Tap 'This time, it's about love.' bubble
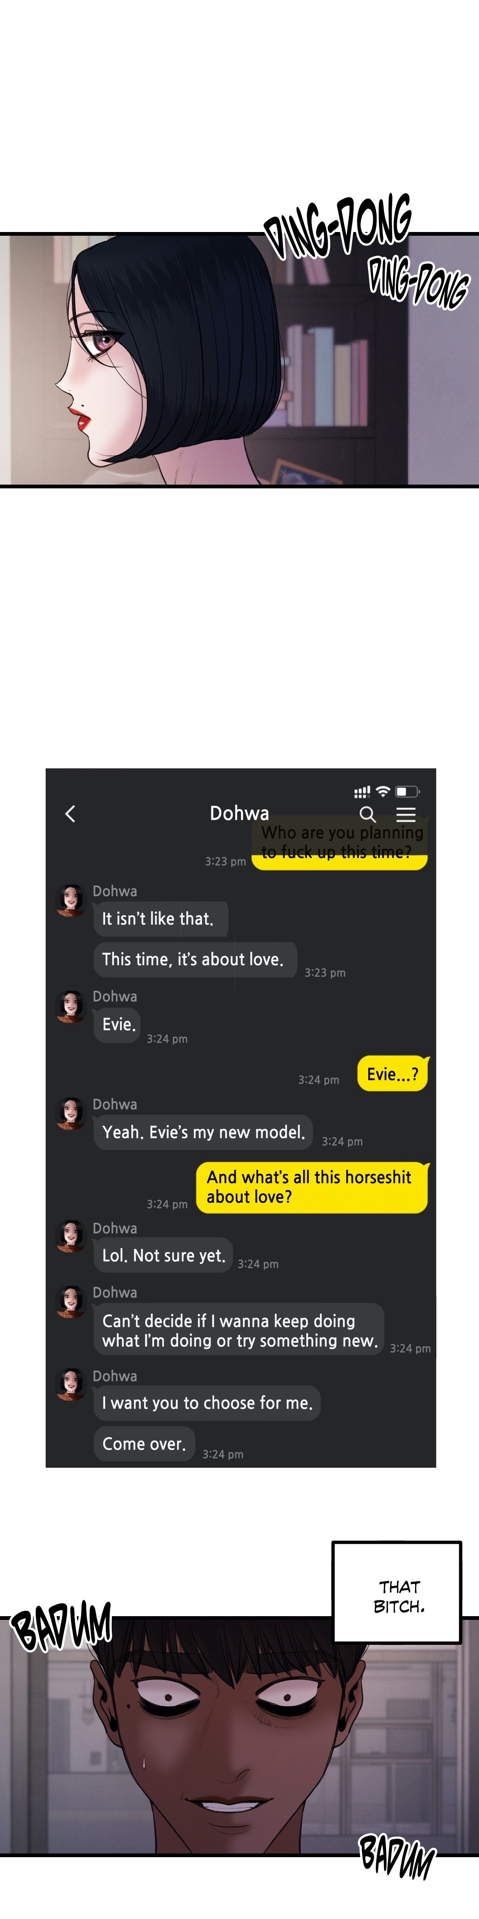The height and width of the screenshot is (1919, 479). point(195,959)
